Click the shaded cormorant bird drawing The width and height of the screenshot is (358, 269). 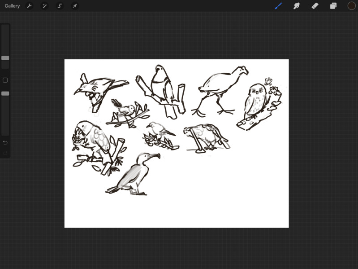click(x=134, y=174)
